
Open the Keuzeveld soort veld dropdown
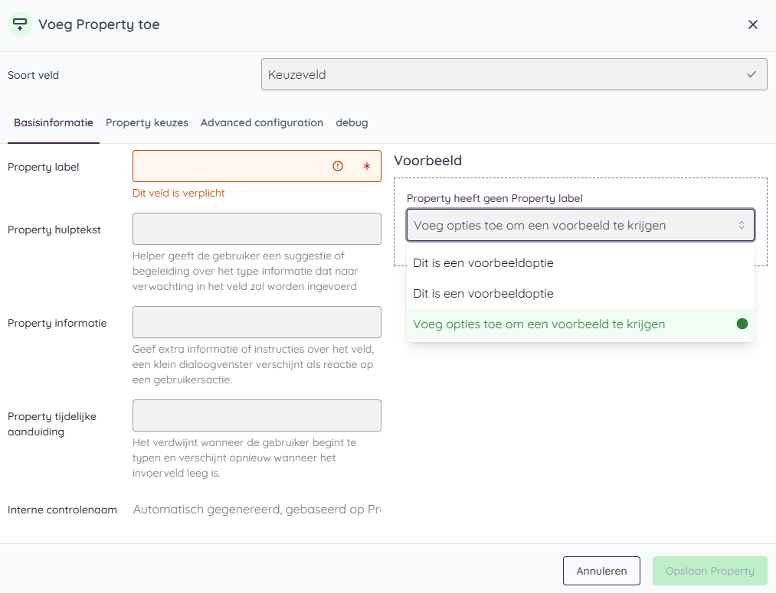click(x=514, y=74)
